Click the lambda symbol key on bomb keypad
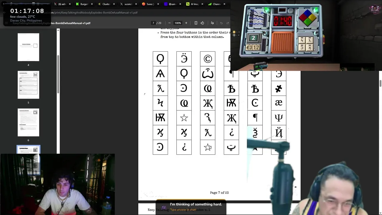 click(309, 40)
